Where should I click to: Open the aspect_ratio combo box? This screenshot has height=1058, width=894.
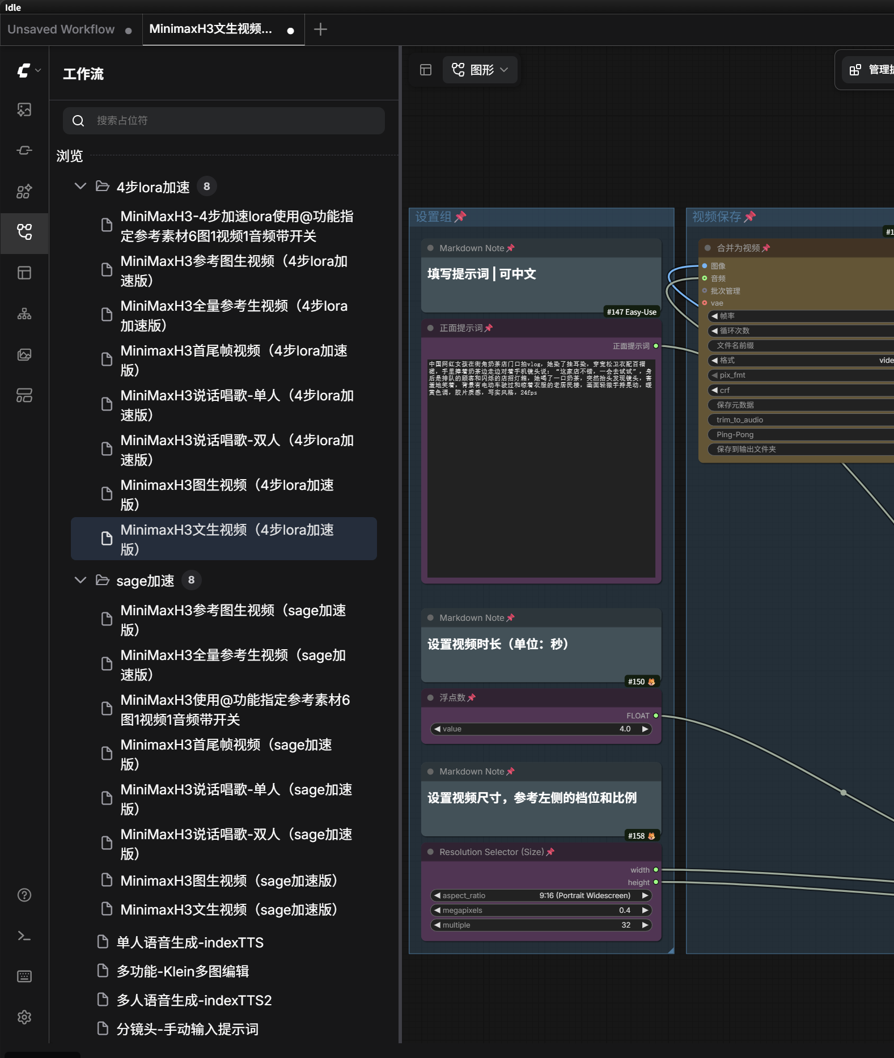[x=541, y=896]
